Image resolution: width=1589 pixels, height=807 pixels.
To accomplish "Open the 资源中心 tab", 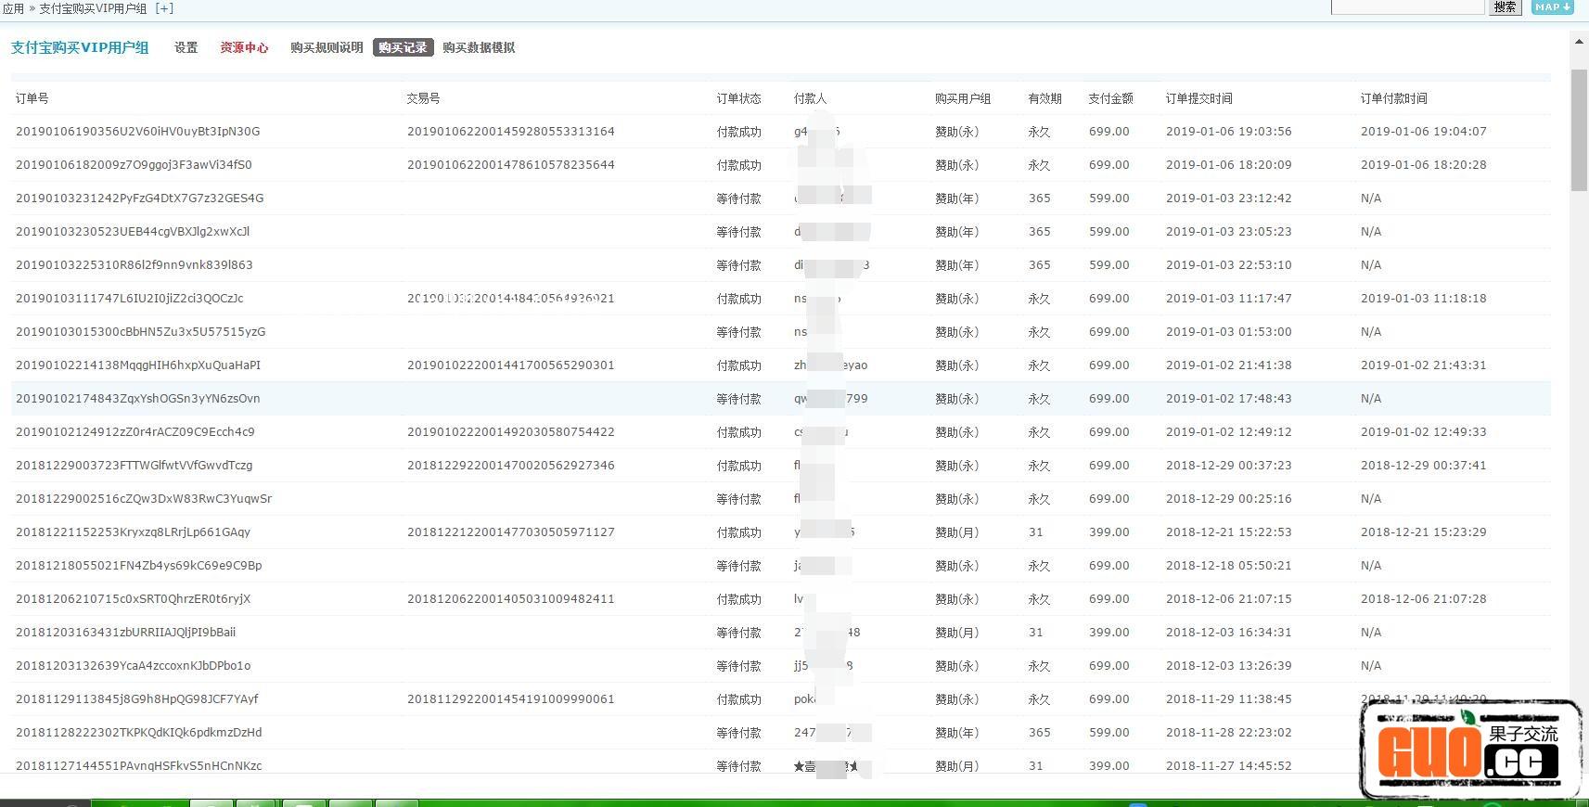I will pos(244,47).
